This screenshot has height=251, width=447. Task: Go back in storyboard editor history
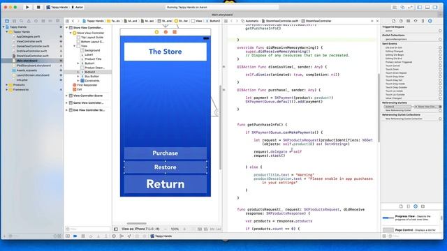[x=73, y=21]
